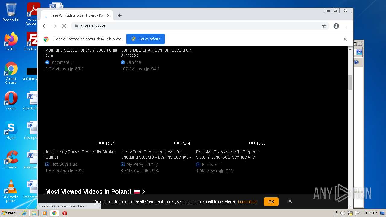
Task: Open the video thumbnail lasting 15:31
Action: click(80, 126)
